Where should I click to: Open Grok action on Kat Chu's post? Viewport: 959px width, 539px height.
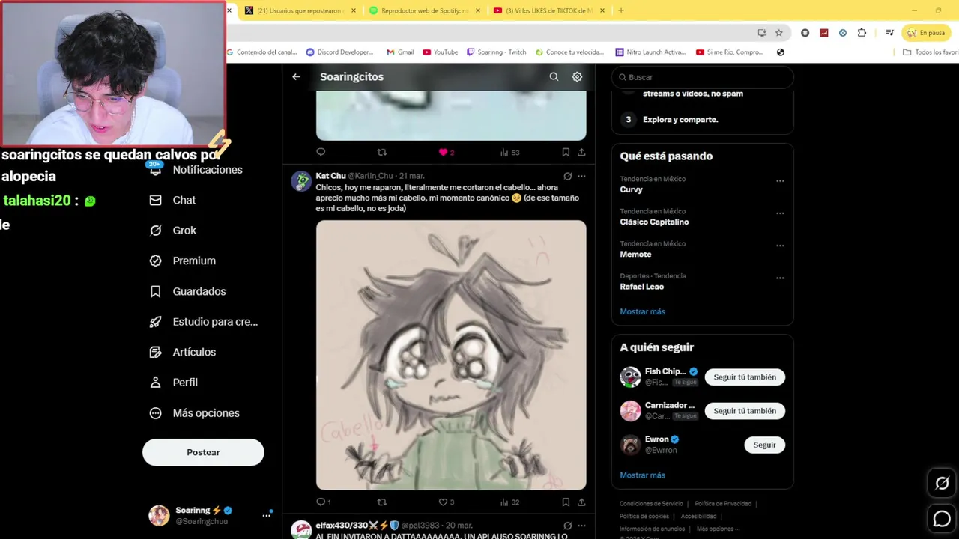click(567, 176)
